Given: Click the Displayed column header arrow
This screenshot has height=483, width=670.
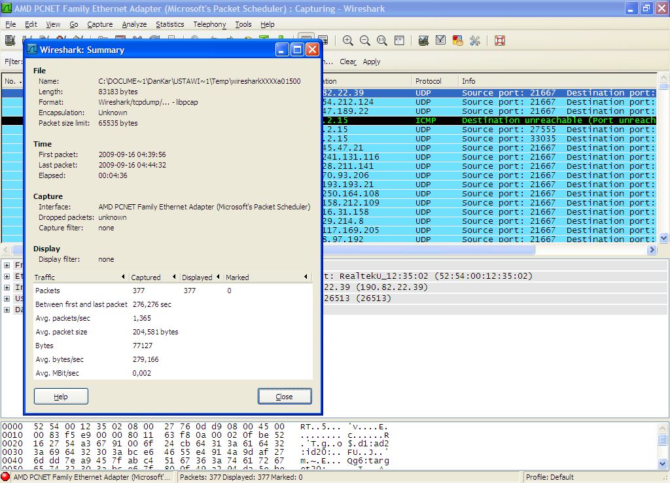Looking at the screenshot, I should click(218, 277).
